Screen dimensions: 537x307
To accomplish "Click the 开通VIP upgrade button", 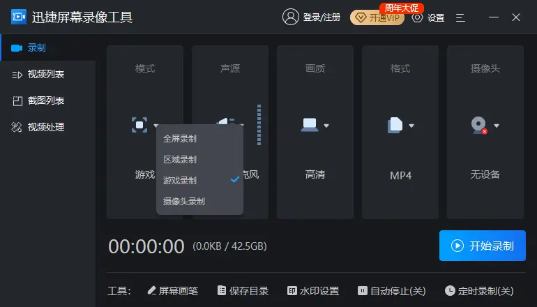I will (377, 18).
